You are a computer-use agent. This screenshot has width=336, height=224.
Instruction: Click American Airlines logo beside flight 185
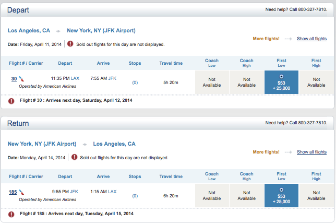point(21,192)
